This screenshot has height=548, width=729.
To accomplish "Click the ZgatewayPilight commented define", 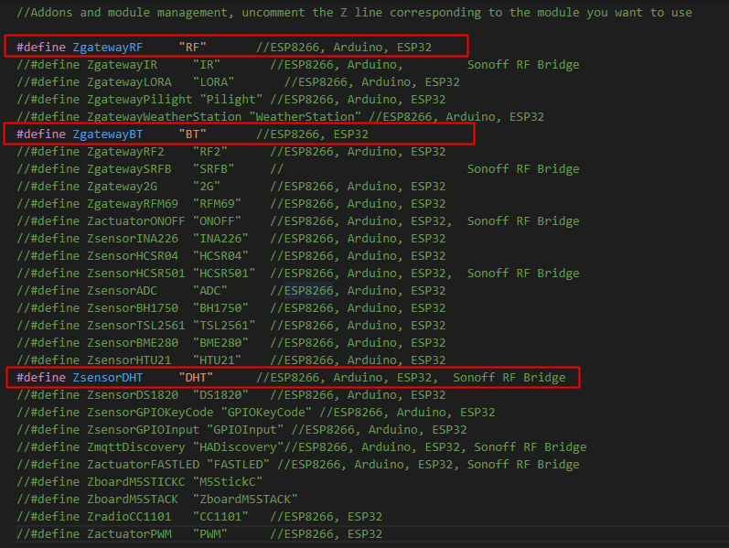I will (231, 99).
